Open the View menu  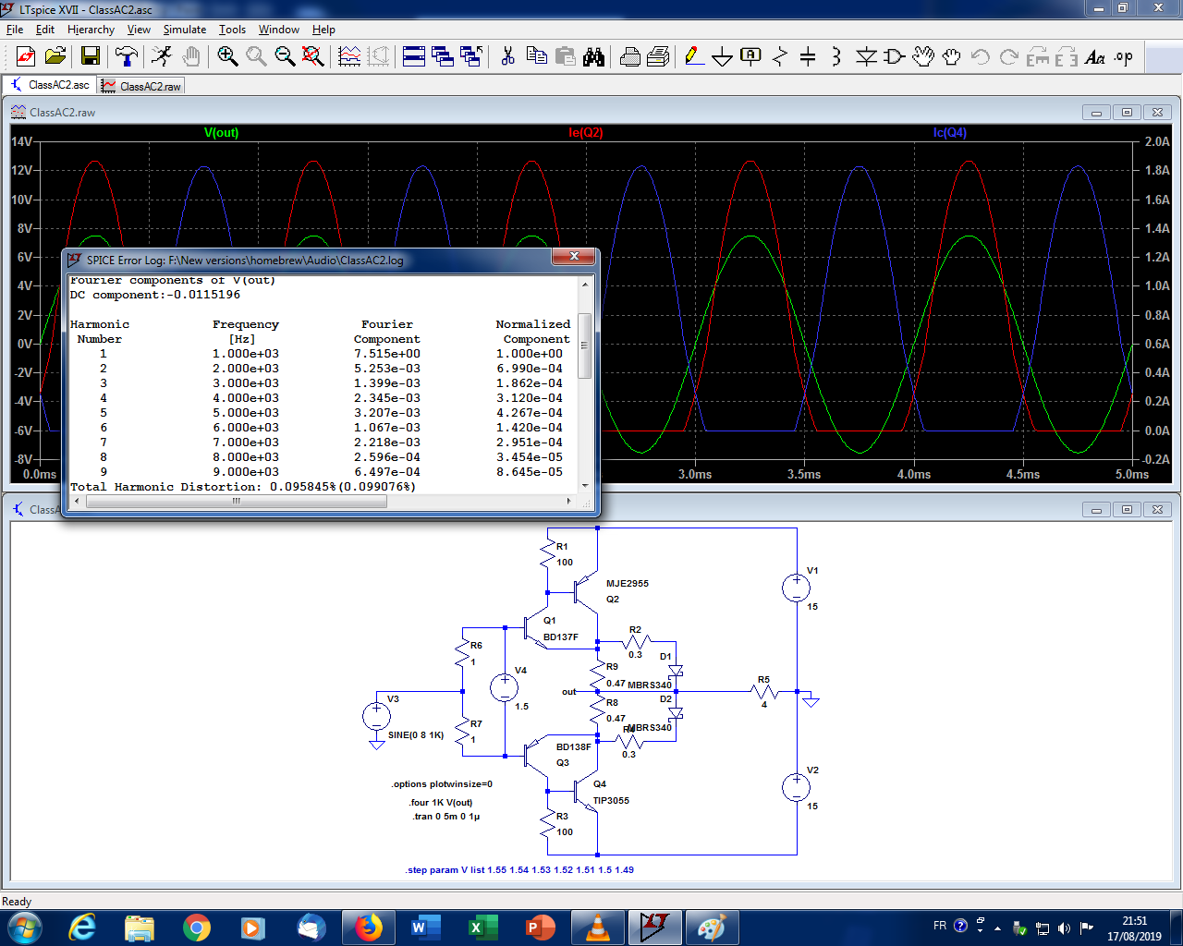139,30
